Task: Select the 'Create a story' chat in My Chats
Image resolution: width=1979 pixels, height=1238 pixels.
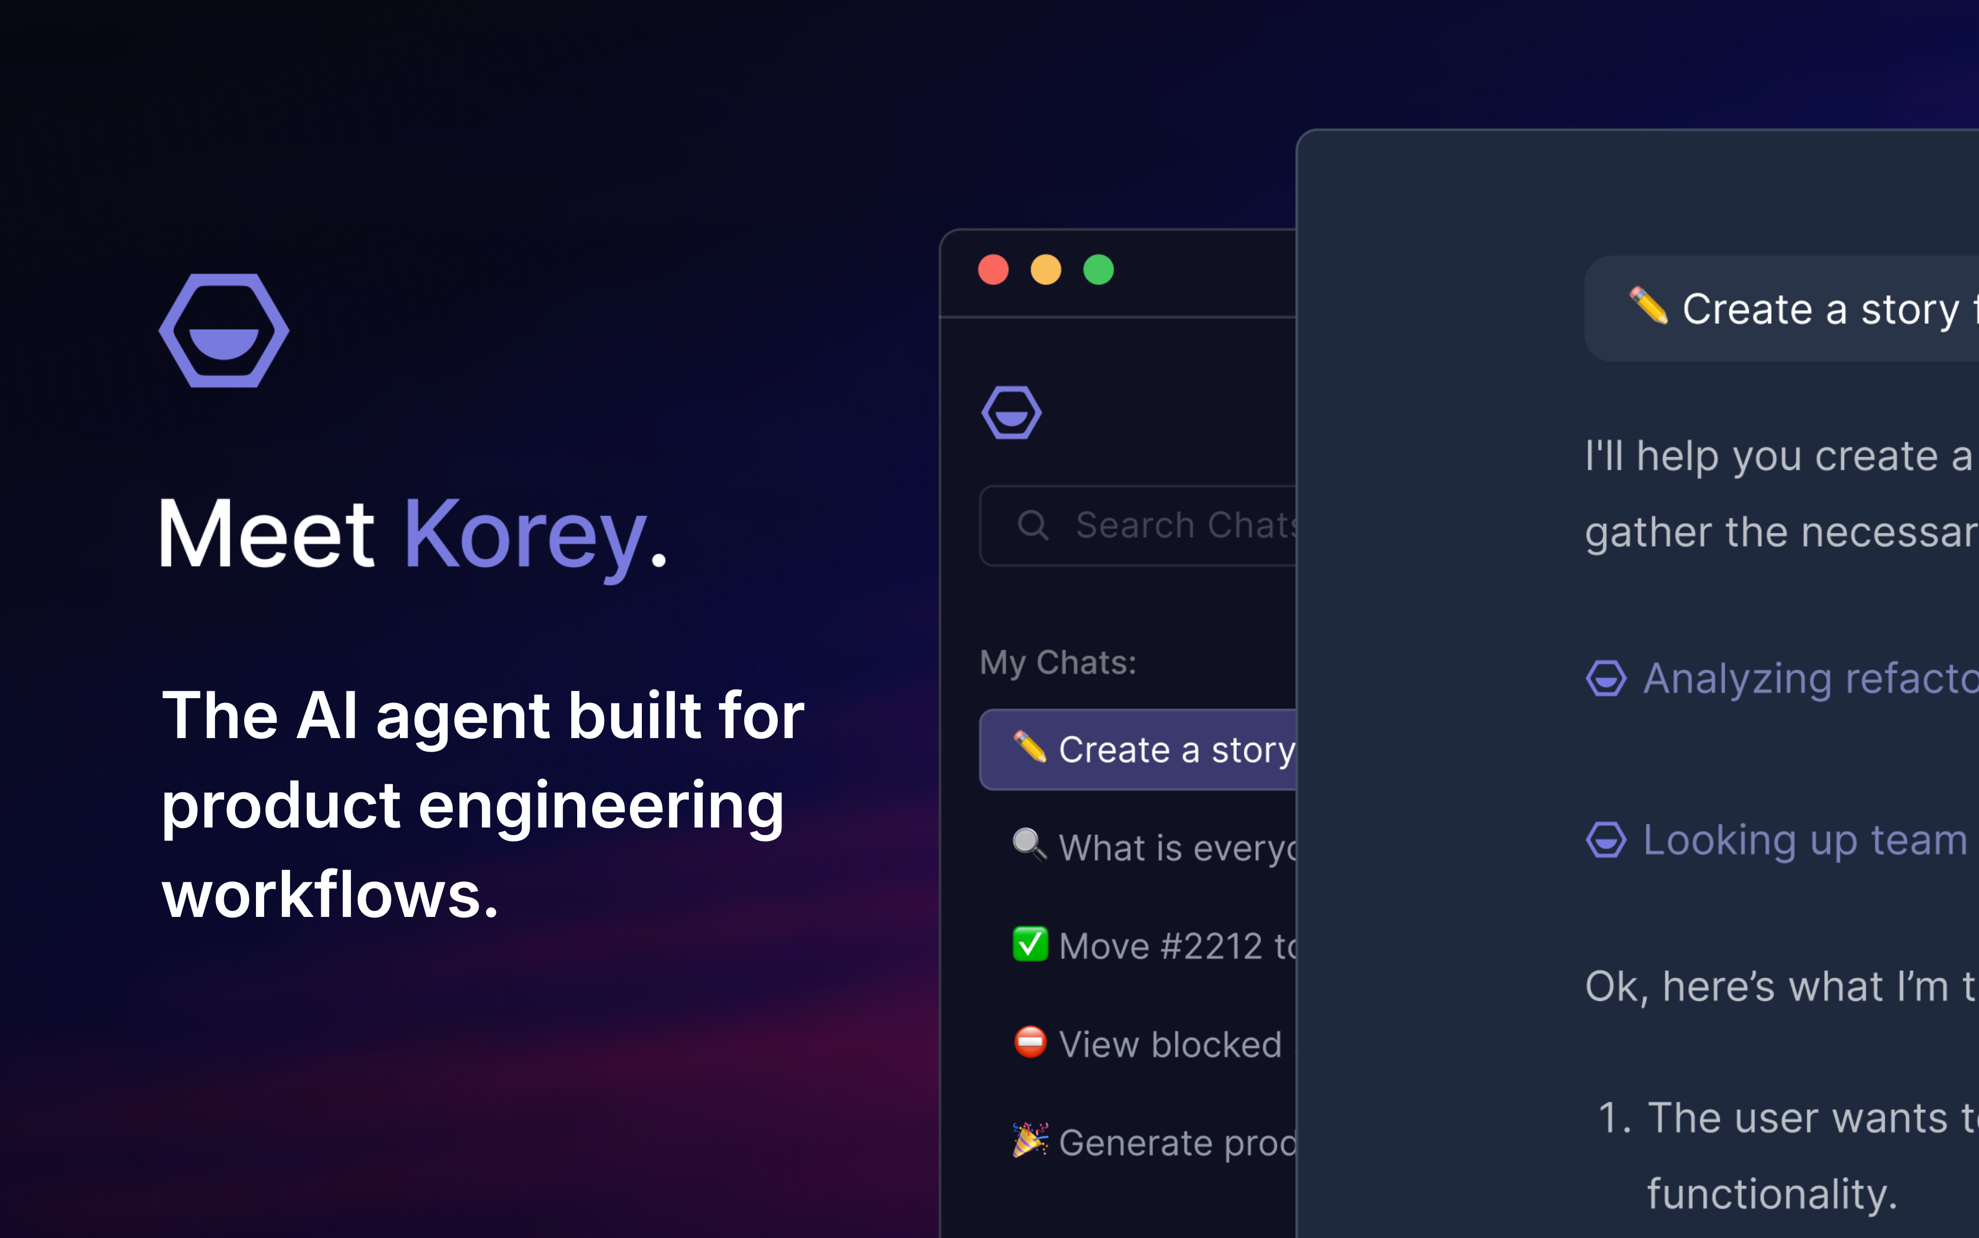Action: tap(1147, 748)
